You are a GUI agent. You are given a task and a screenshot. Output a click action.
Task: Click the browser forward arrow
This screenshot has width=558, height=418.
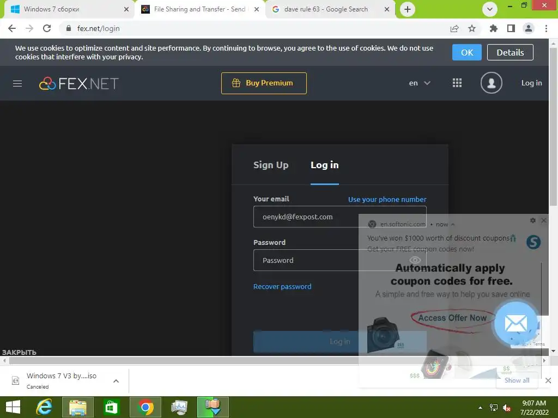29,28
